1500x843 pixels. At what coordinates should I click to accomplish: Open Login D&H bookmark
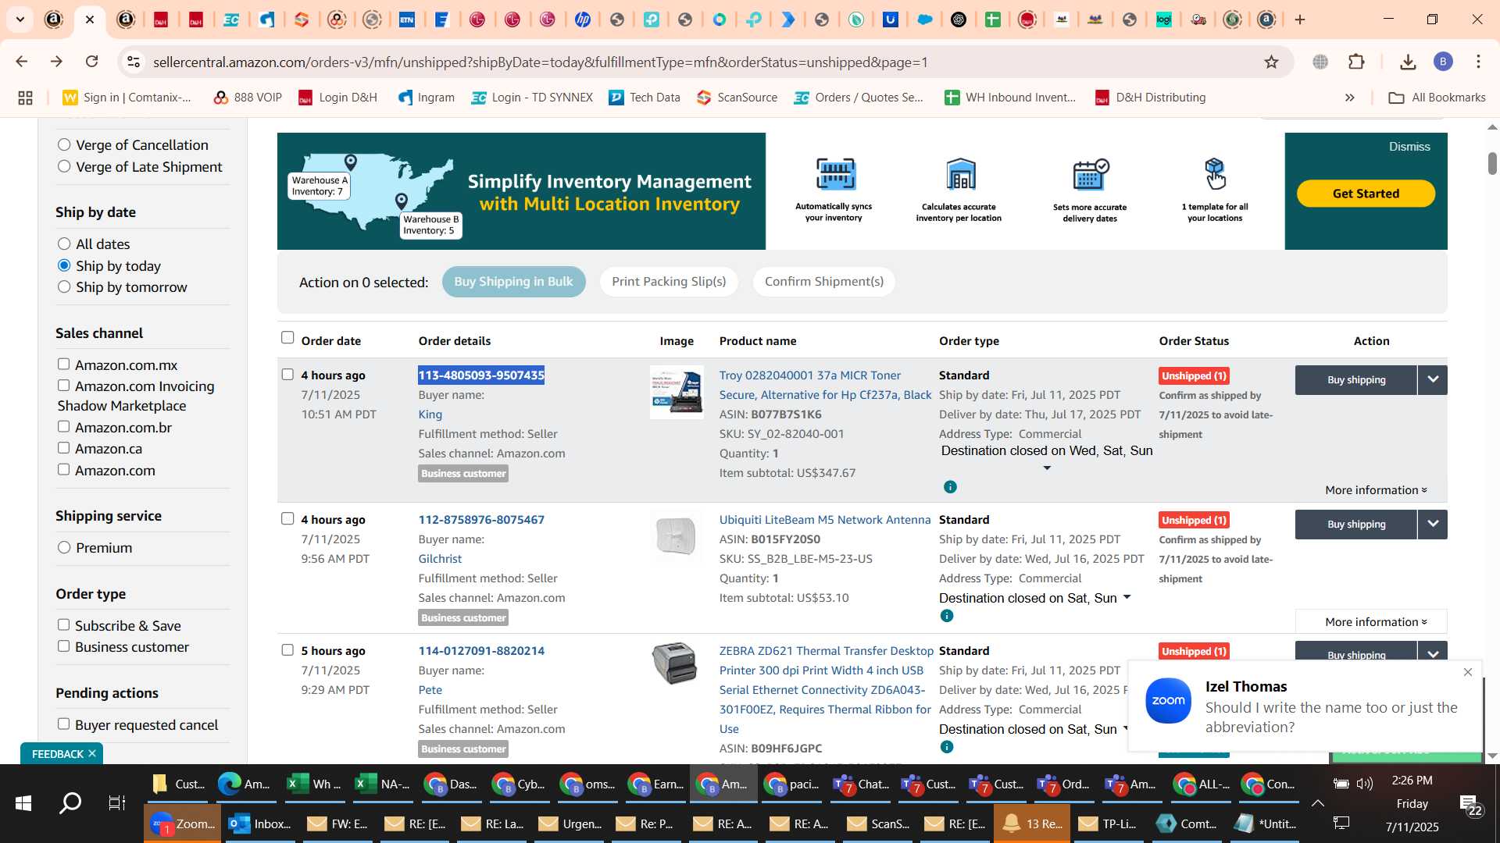pyautogui.click(x=337, y=98)
